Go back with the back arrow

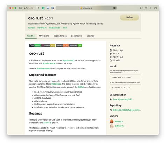pos(39,8)
